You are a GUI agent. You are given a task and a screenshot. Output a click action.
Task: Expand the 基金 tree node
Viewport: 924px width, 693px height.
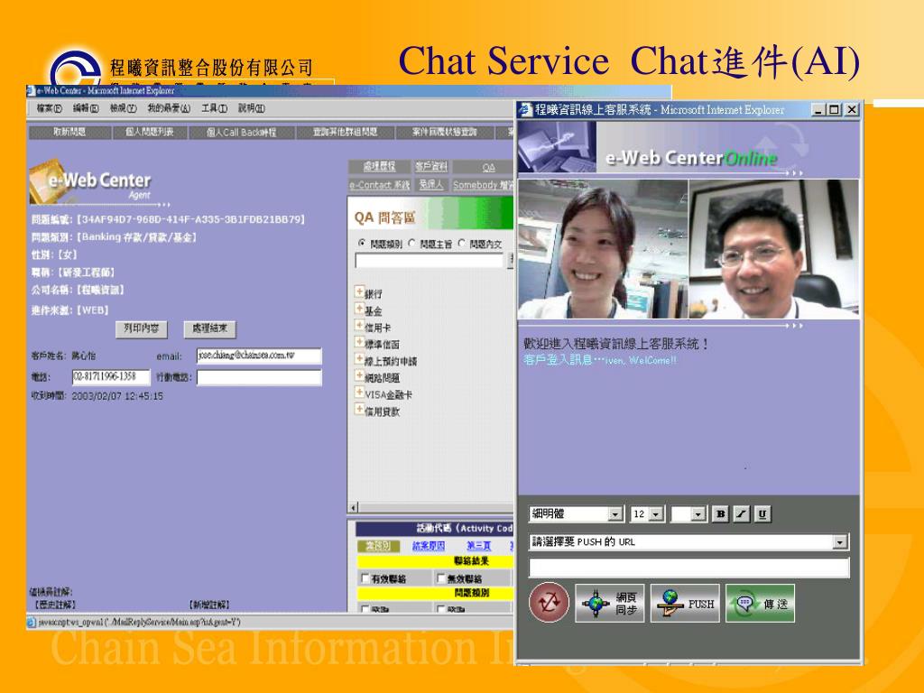pos(359,309)
